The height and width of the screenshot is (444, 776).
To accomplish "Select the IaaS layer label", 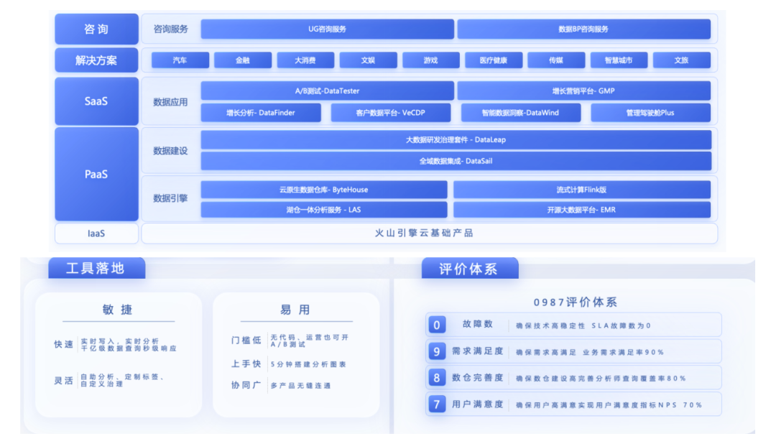I will [96, 233].
